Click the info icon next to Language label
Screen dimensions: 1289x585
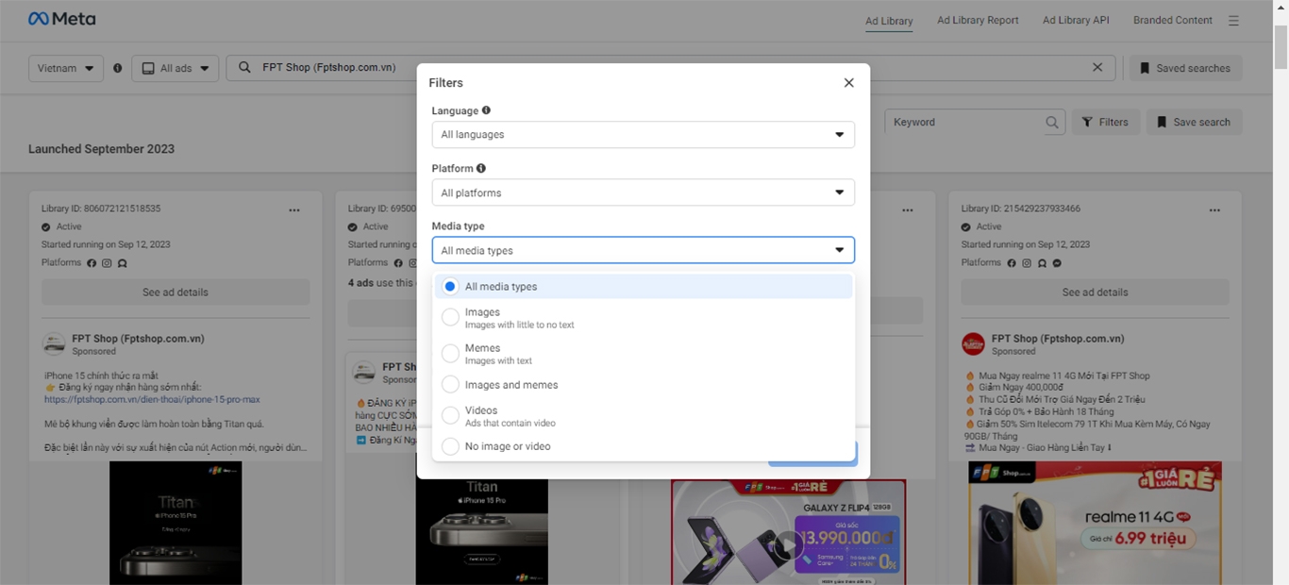coord(486,109)
